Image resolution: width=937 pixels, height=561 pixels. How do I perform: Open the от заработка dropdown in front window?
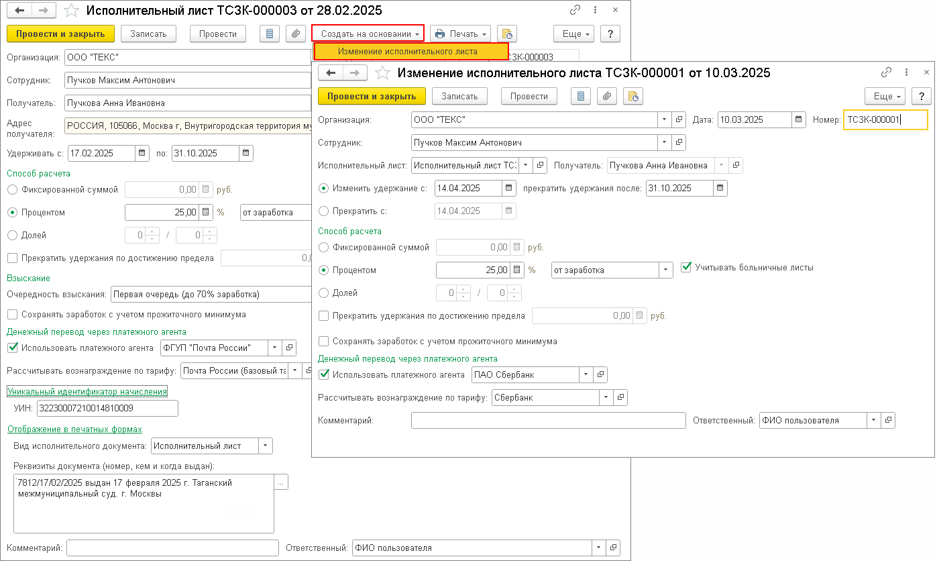point(665,270)
